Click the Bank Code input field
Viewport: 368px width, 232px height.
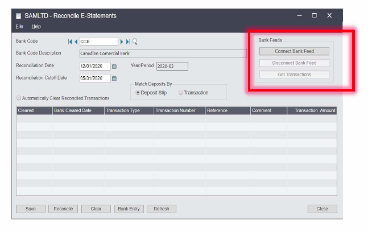pyautogui.click(x=98, y=42)
